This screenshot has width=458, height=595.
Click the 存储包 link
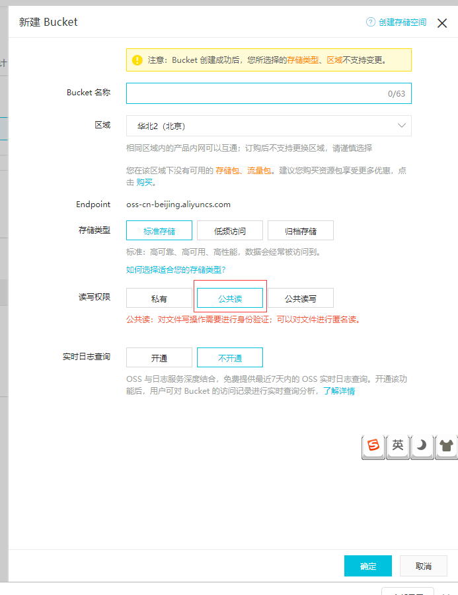[227, 170]
